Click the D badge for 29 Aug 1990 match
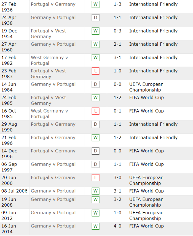 click(95, 124)
